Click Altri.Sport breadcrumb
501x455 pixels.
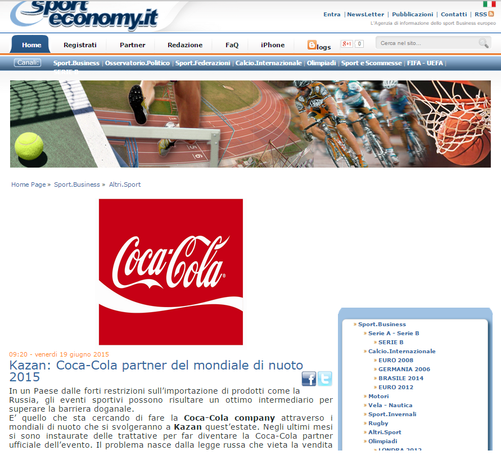click(x=125, y=184)
